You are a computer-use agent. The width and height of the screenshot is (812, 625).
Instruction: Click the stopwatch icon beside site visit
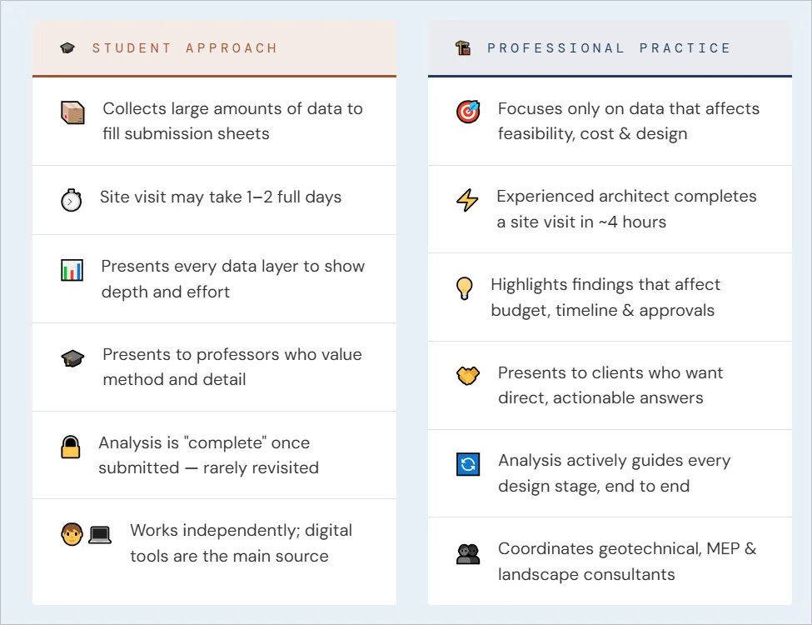click(x=72, y=201)
